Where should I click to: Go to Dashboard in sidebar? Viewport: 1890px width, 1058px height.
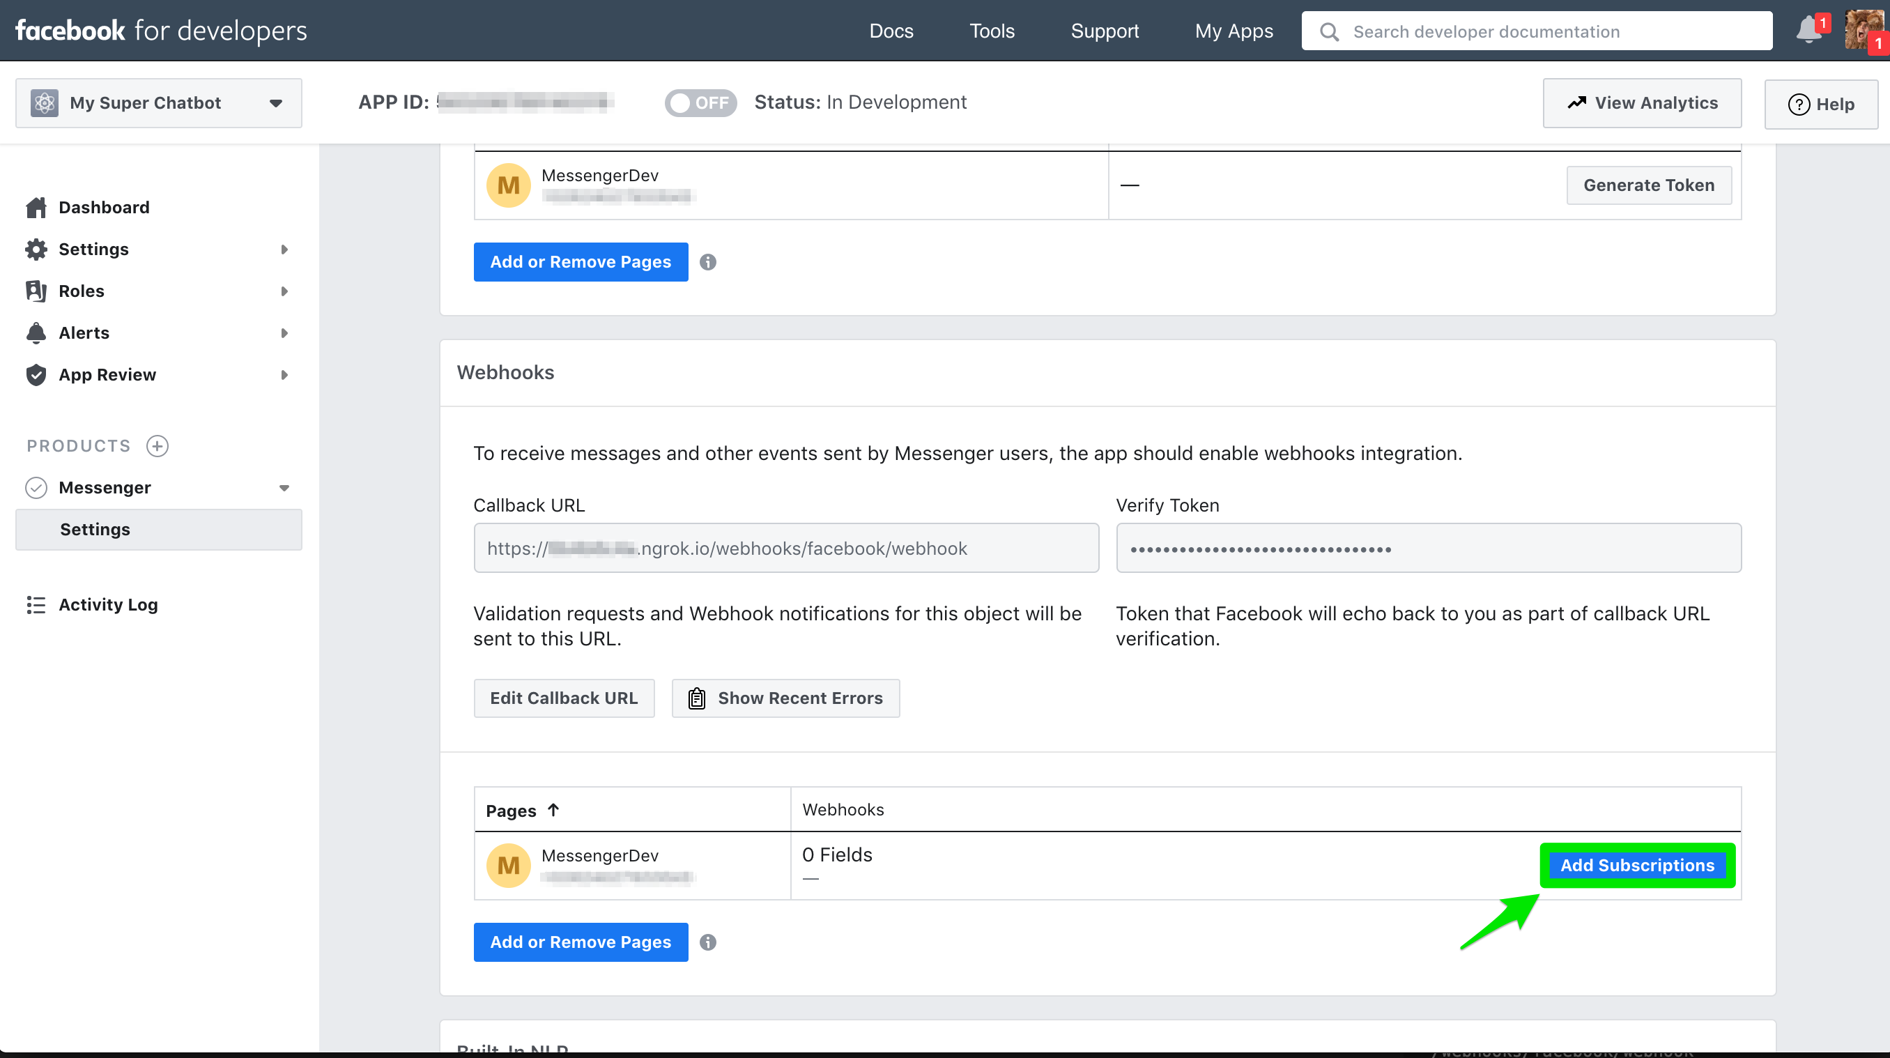[103, 208]
